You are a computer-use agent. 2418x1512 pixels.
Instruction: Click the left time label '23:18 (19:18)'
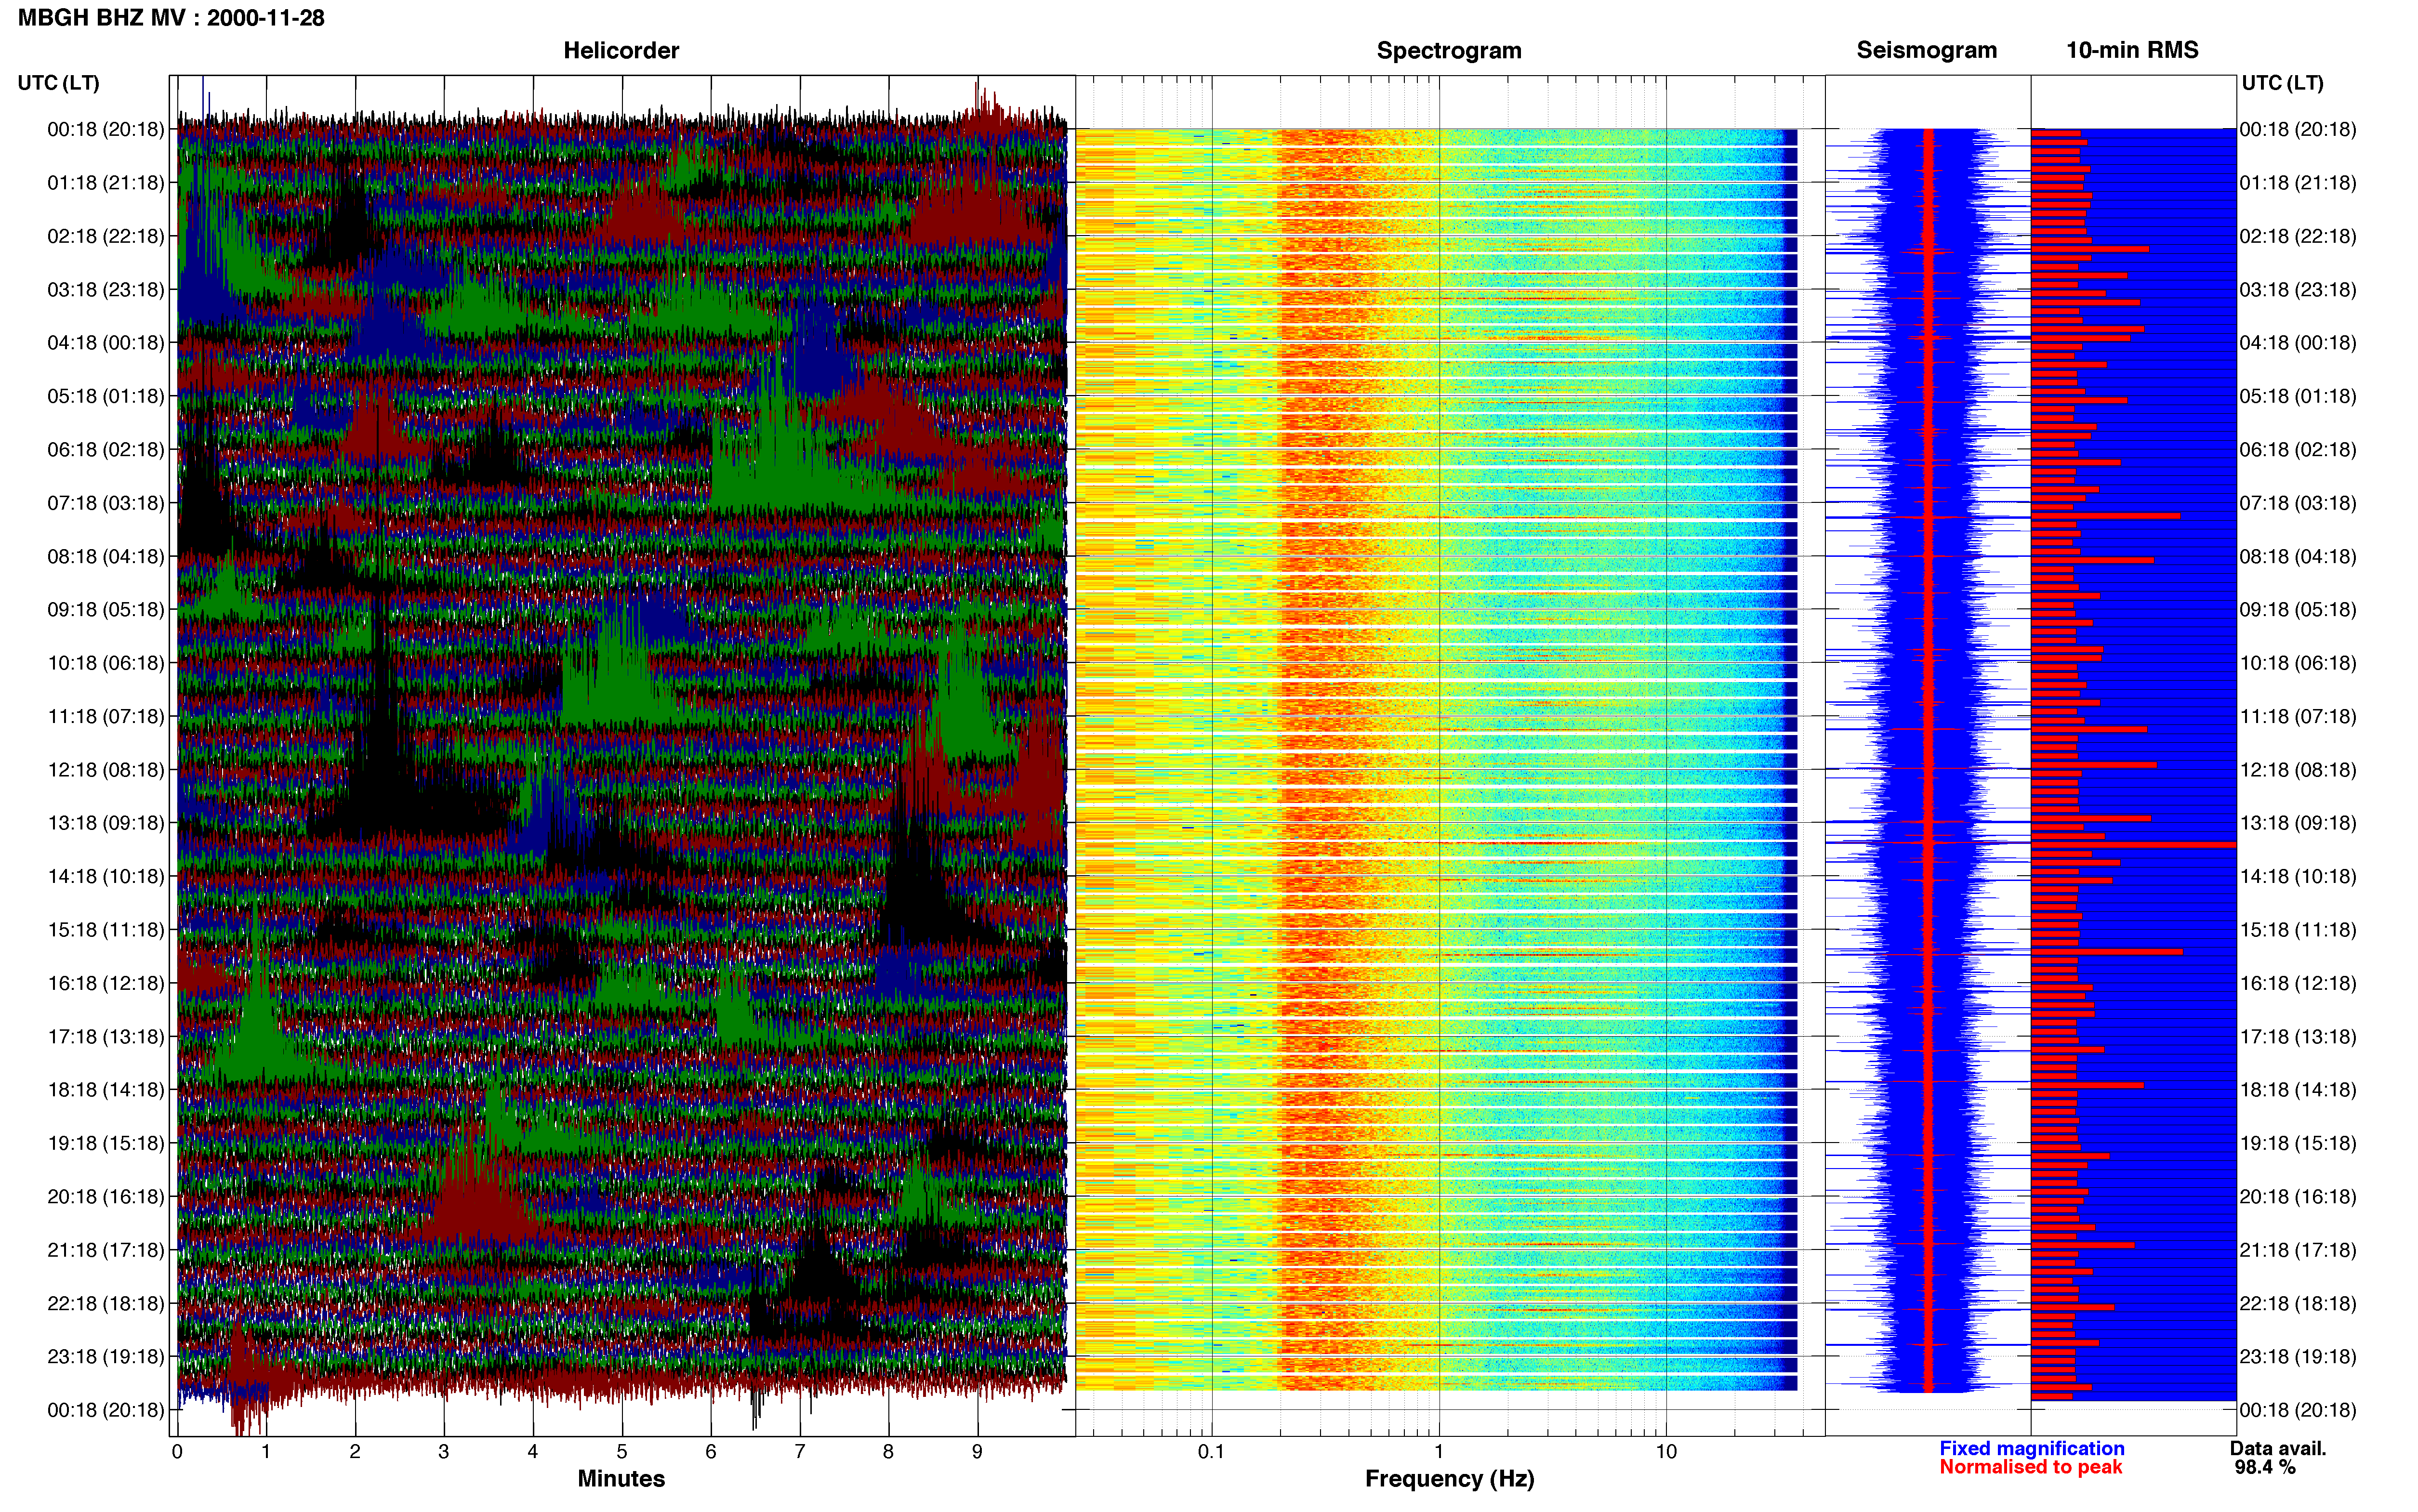(106, 1357)
